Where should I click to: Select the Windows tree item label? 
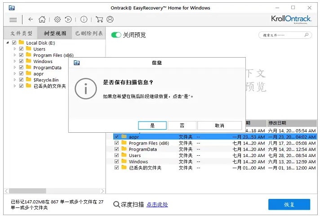click(43, 61)
